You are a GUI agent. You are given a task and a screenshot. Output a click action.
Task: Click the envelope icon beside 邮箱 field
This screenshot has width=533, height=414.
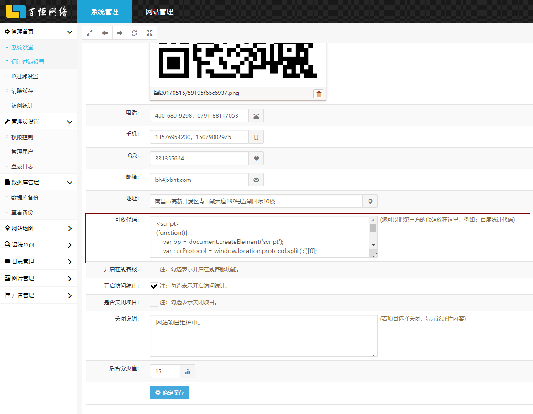256,180
